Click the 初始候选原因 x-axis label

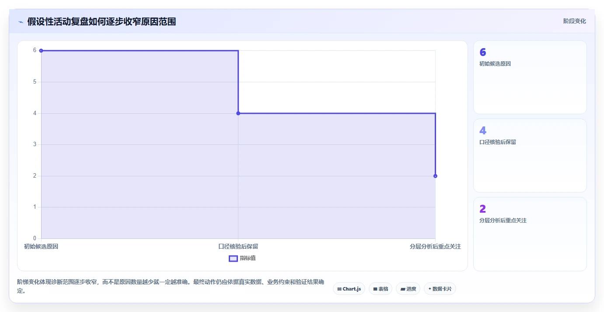coord(41,246)
